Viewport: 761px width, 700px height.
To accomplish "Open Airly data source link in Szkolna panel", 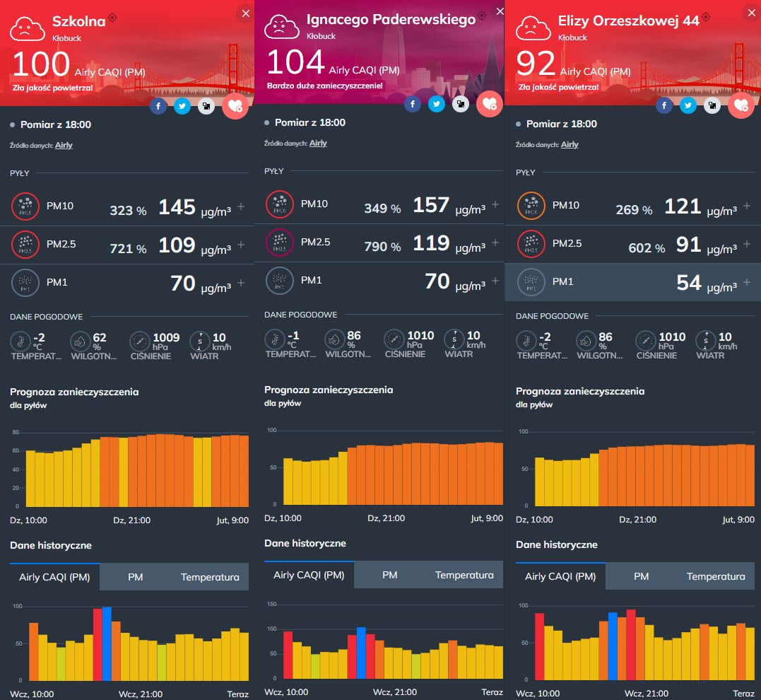I will click(x=64, y=145).
